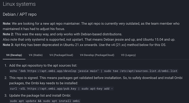Click step 1 Add the apt repository text

pos(43,66)
